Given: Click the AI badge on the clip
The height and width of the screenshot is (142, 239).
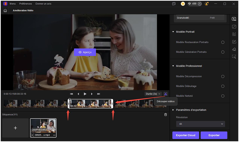Looking at the screenshot, I should click(32, 135).
